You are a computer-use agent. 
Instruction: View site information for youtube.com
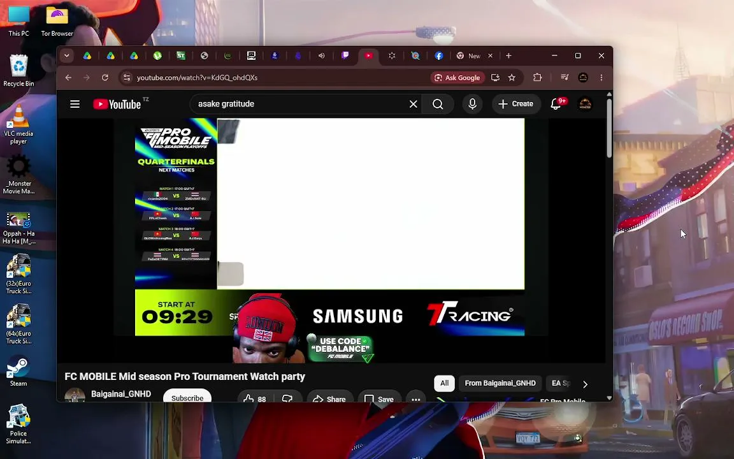tap(126, 78)
